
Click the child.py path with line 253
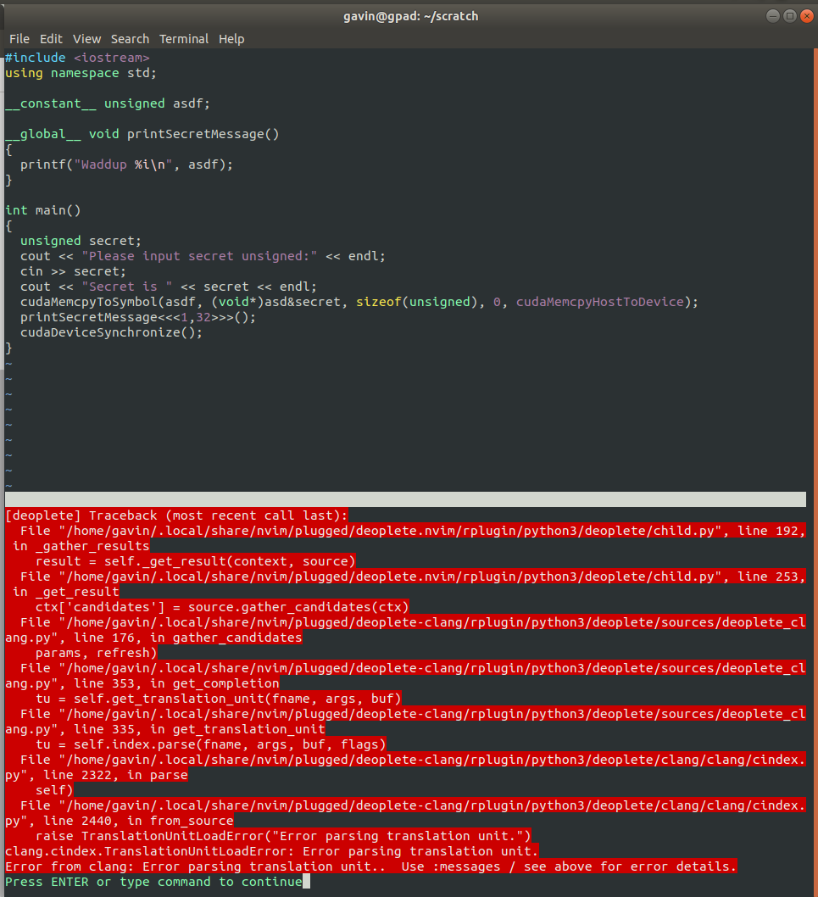click(413, 577)
